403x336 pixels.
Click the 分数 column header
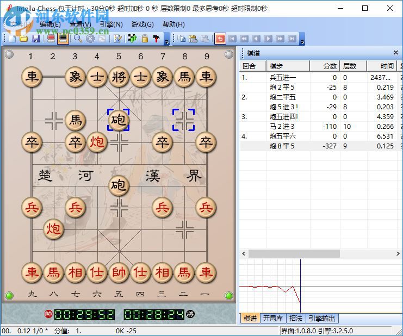pos(325,66)
